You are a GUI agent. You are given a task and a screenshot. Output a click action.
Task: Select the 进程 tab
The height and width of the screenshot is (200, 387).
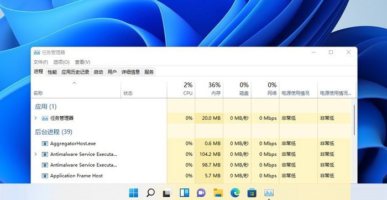pos(38,71)
